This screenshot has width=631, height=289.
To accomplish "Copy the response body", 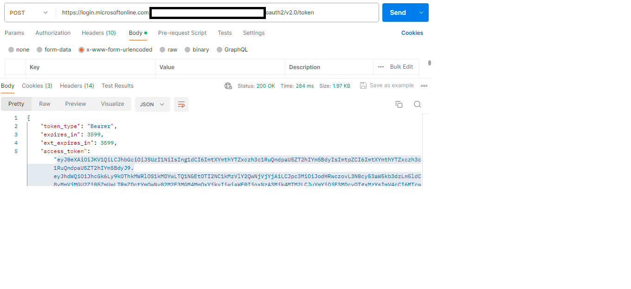I will click(x=399, y=104).
